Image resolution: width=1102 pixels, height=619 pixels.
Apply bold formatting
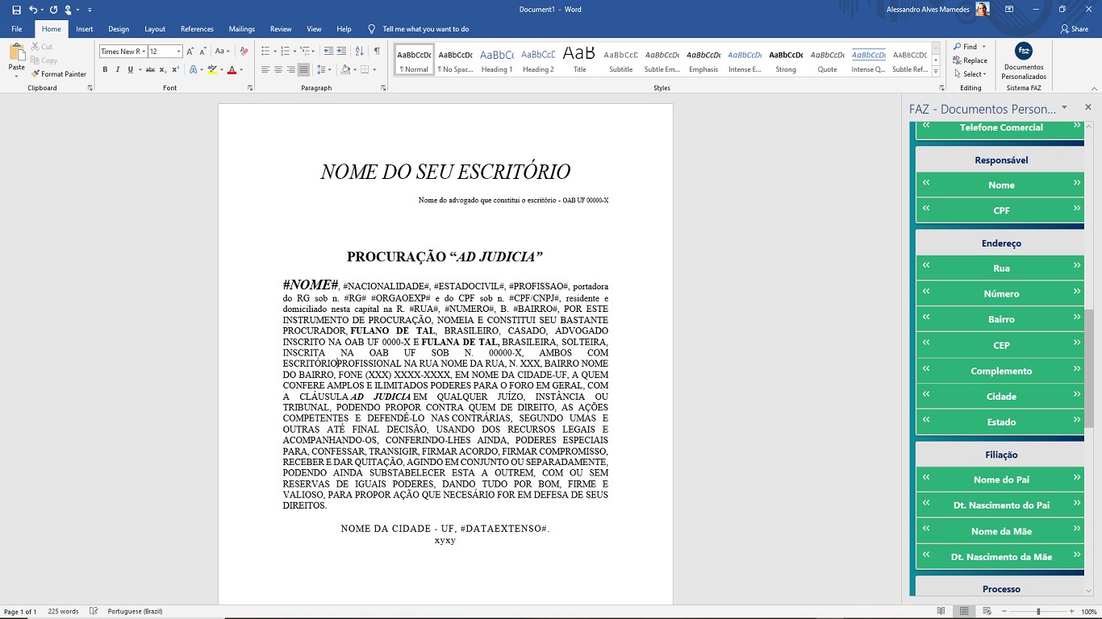(105, 69)
